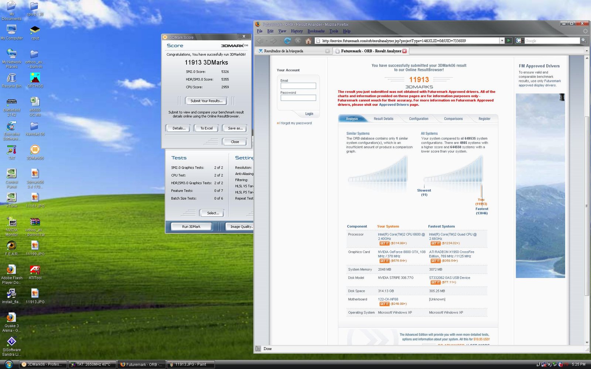Open the 11199.JPG desktop file
Image resolution: width=591 pixels, height=369 pixels.
35,248
